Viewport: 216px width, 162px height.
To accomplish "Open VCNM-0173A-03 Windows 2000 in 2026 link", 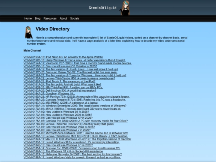I will pos(58,115).
